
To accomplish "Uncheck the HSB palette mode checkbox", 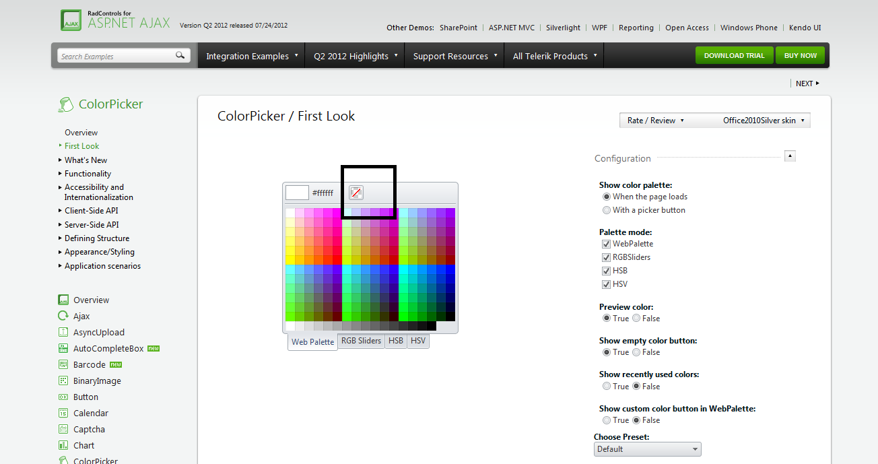I will [x=607, y=271].
